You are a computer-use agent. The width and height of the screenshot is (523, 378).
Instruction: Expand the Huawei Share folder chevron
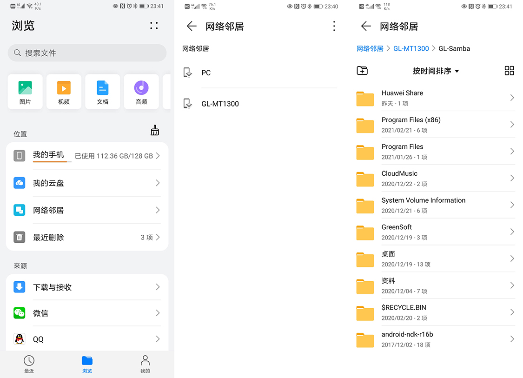click(x=512, y=98)
